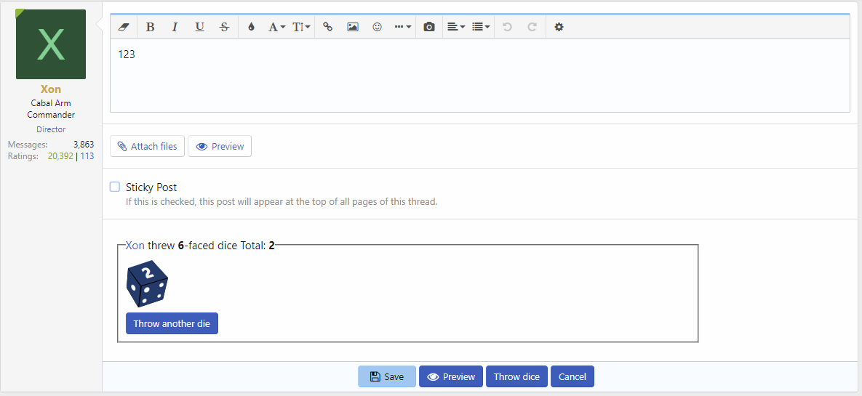Toggle BB code mode with gear icon
Viewport: 862px width, 396px height.
tap(559, 27)
